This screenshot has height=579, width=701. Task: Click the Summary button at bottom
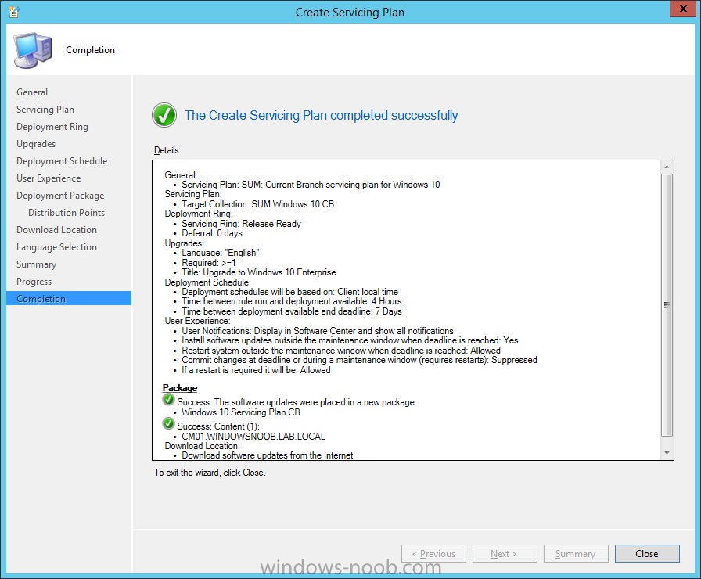tap(576, 554)
